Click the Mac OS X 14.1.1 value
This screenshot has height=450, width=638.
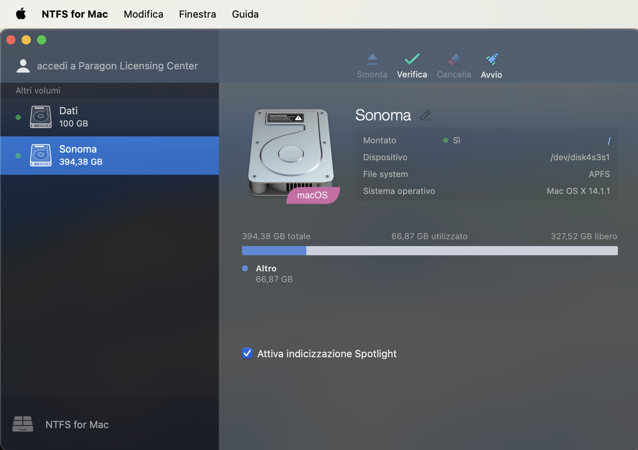578,191
